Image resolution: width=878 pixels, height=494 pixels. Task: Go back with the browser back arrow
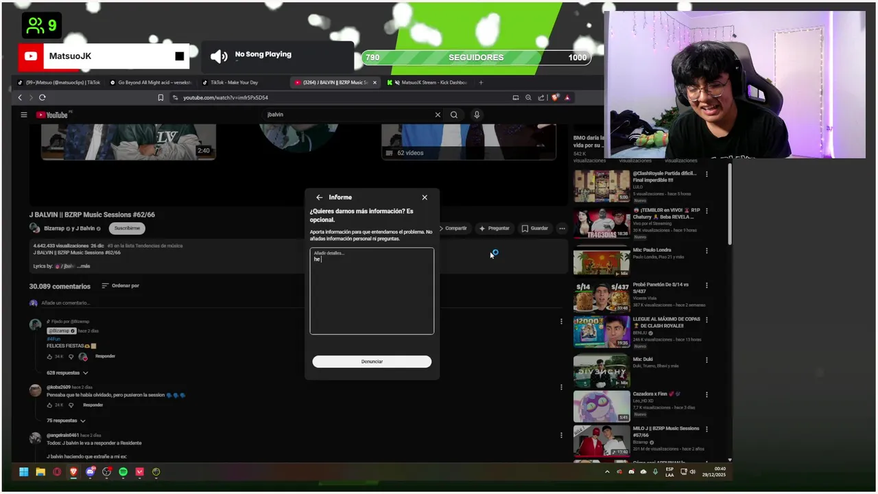[x=20, y=97]
